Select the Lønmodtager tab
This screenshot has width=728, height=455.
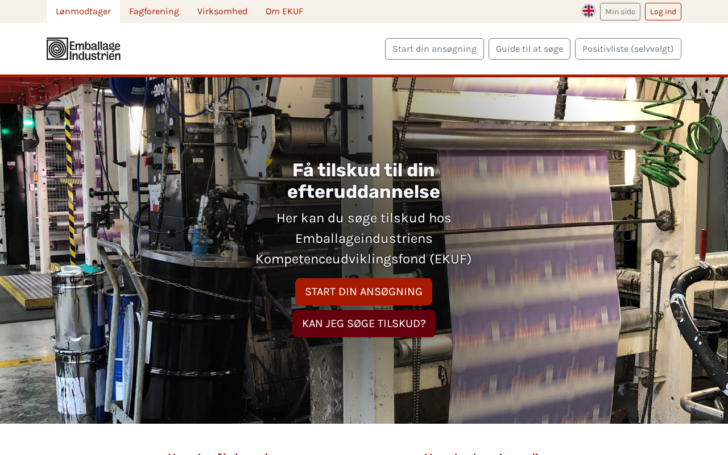pyautogui.click(x=83, y=11)
